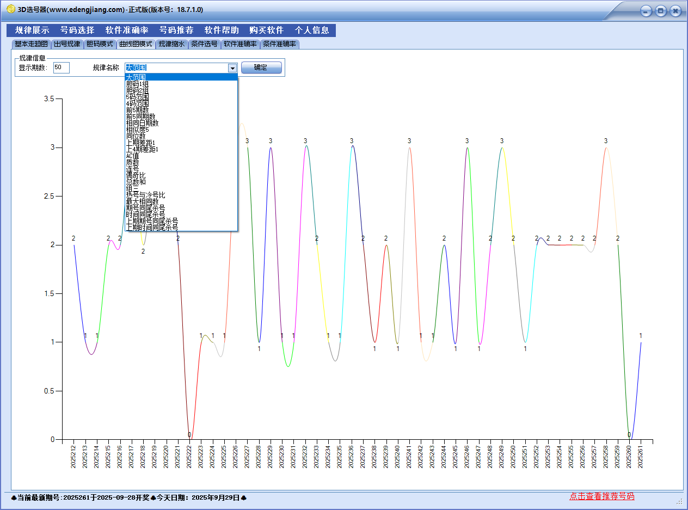This screenshot has height=510, width=688.
Task: Switch to the 胆码模式 tab
Action: 100,44
